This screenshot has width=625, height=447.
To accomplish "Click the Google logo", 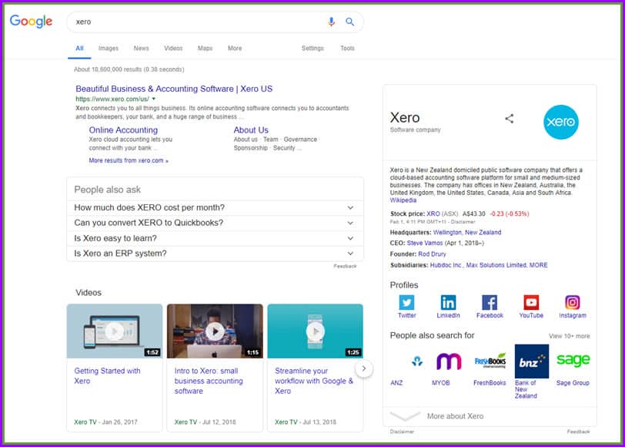I will click(x=31, y=21).
